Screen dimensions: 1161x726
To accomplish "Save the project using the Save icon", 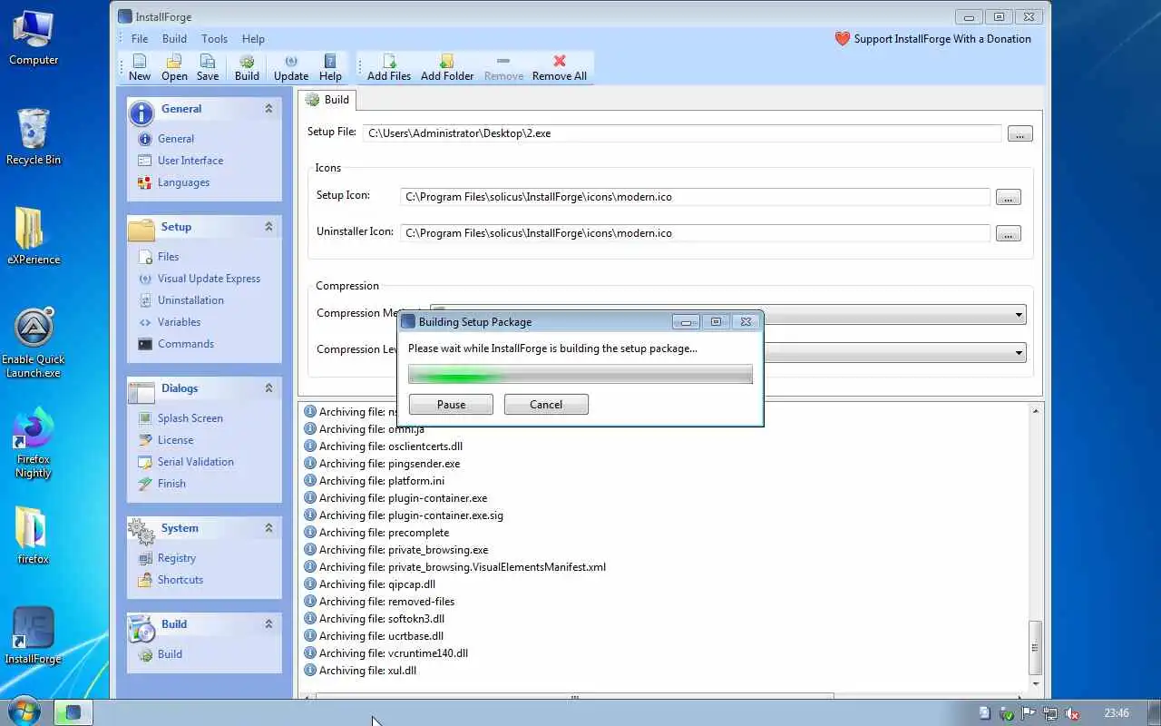I will [208, 68].
